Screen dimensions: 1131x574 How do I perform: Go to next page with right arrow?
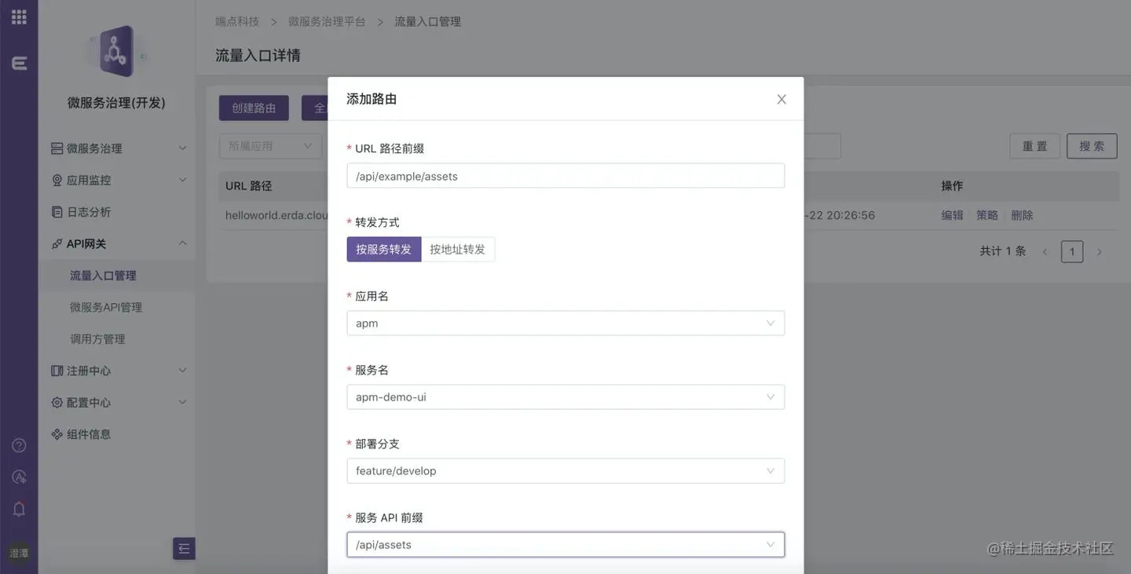click(x=1100, y=251)
